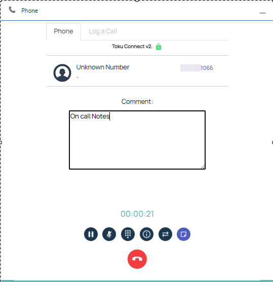273x282 pixels.
Task: Focus the Comment text area
Action: tap(137, 140)
